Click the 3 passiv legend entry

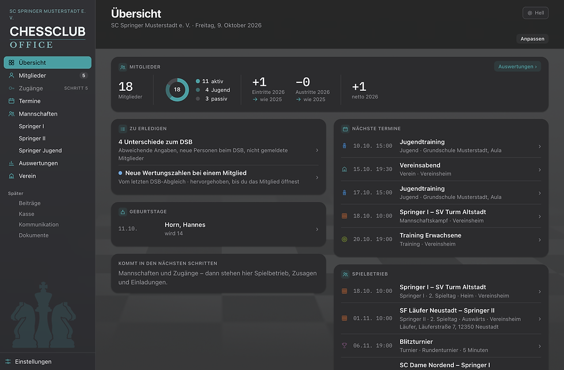click(212, 99)
